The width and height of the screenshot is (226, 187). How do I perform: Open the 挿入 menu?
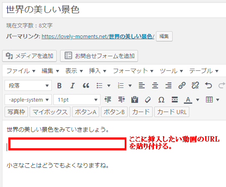pyautogui.click(x=98, y=71)
